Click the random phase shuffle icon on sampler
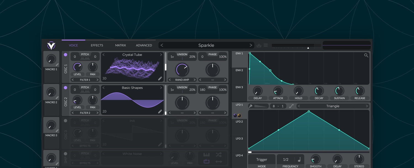Viewport: 414px width, 168px height. (x=219, y=155)
